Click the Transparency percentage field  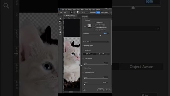[x=106, y=33]
